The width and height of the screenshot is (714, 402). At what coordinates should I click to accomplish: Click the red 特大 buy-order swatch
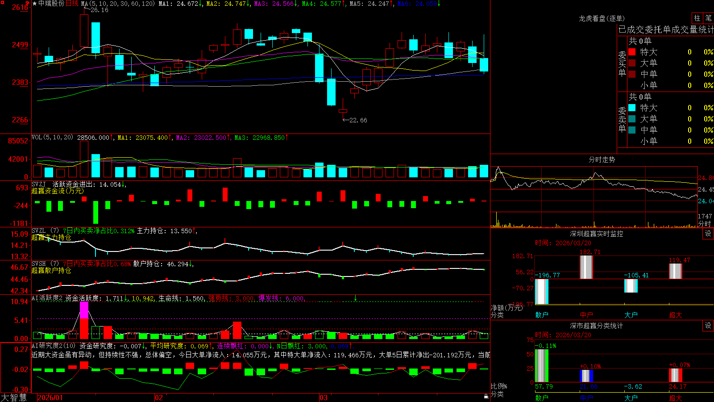click(x=632, y=52)
